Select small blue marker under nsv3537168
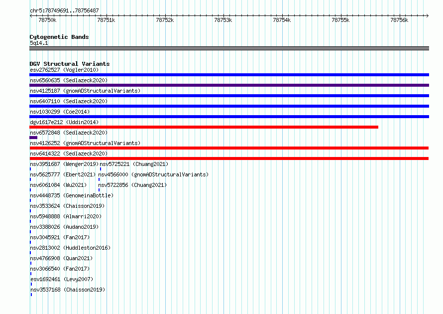443x314 pixels. point(31,295)
